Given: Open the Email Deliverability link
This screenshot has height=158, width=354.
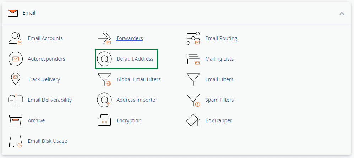Looking at the screenshot, I should pyautogui.click(x=50, y=100).
